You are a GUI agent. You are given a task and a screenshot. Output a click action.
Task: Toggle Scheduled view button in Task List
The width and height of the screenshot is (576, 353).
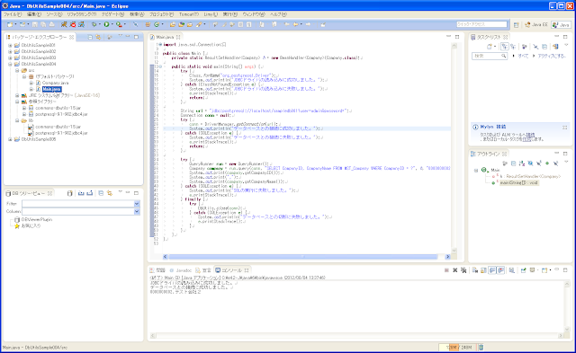pos(513,47)
